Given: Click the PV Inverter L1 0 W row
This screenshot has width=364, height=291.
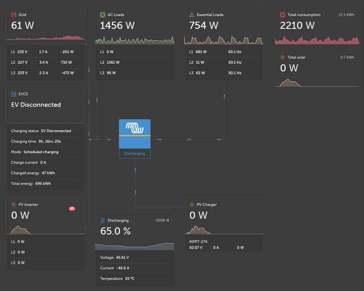Looking at the screenshot, I should point(45,242).
